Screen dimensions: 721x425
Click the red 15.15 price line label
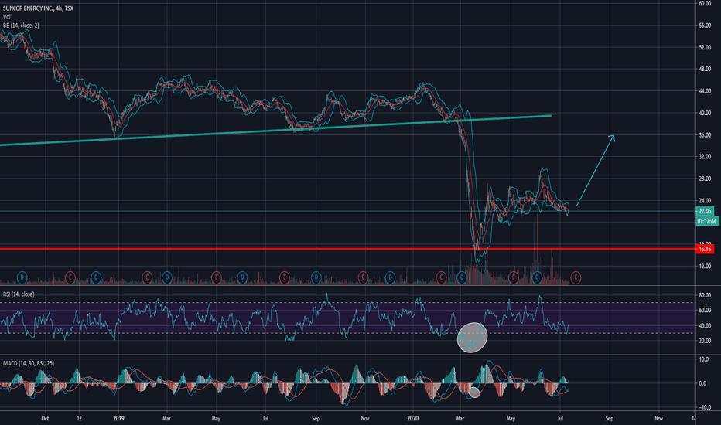click(705, 249)
